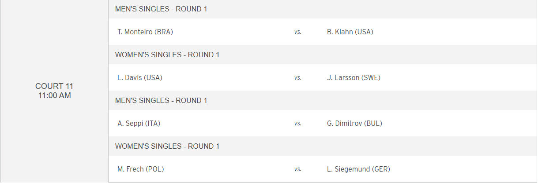Click the vs. text in Davis match
This screenshot has height=183, width=538.
[298, 77]
